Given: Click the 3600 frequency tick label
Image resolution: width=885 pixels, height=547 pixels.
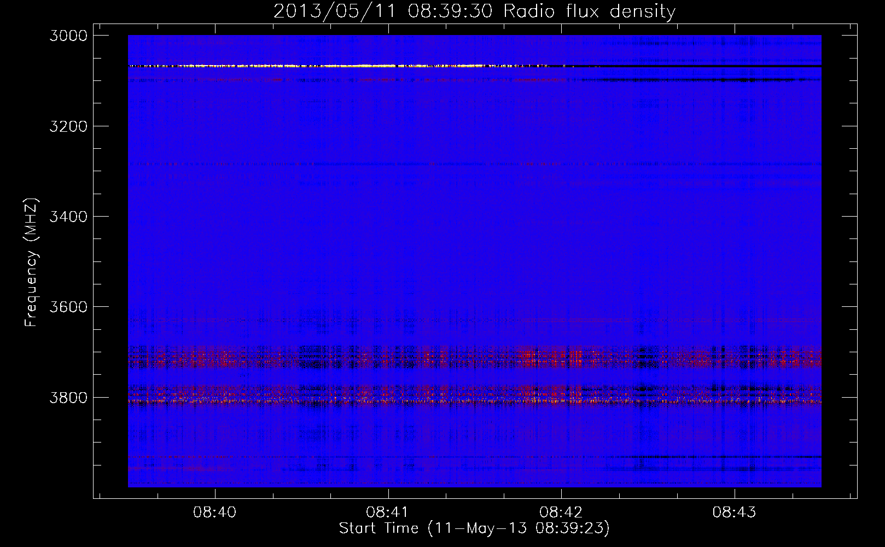Looking at the screenshot, I should (x=68, y=307).
